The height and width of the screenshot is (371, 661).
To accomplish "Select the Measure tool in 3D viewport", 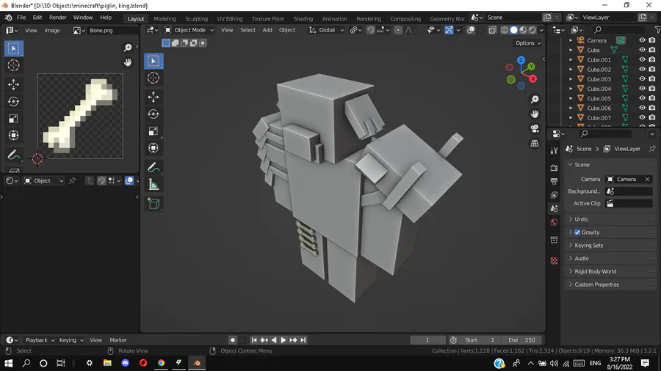I will (x=153, y=185).
